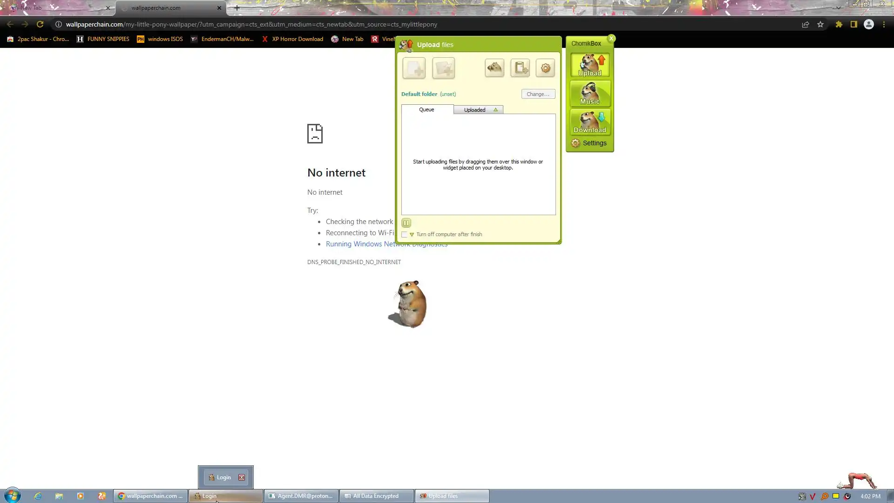Open ChomikBox Music section
This screenshot has width=894, height=503.
[x=590, y=94]
